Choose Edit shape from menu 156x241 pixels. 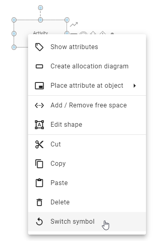(x=87, y=125)
